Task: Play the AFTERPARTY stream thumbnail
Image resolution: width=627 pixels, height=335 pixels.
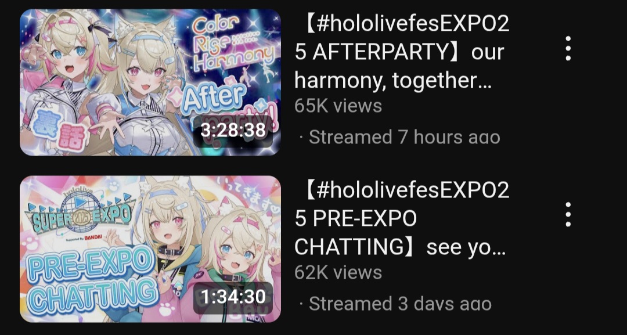Action: pyautogui.click(x=150, y=82)
